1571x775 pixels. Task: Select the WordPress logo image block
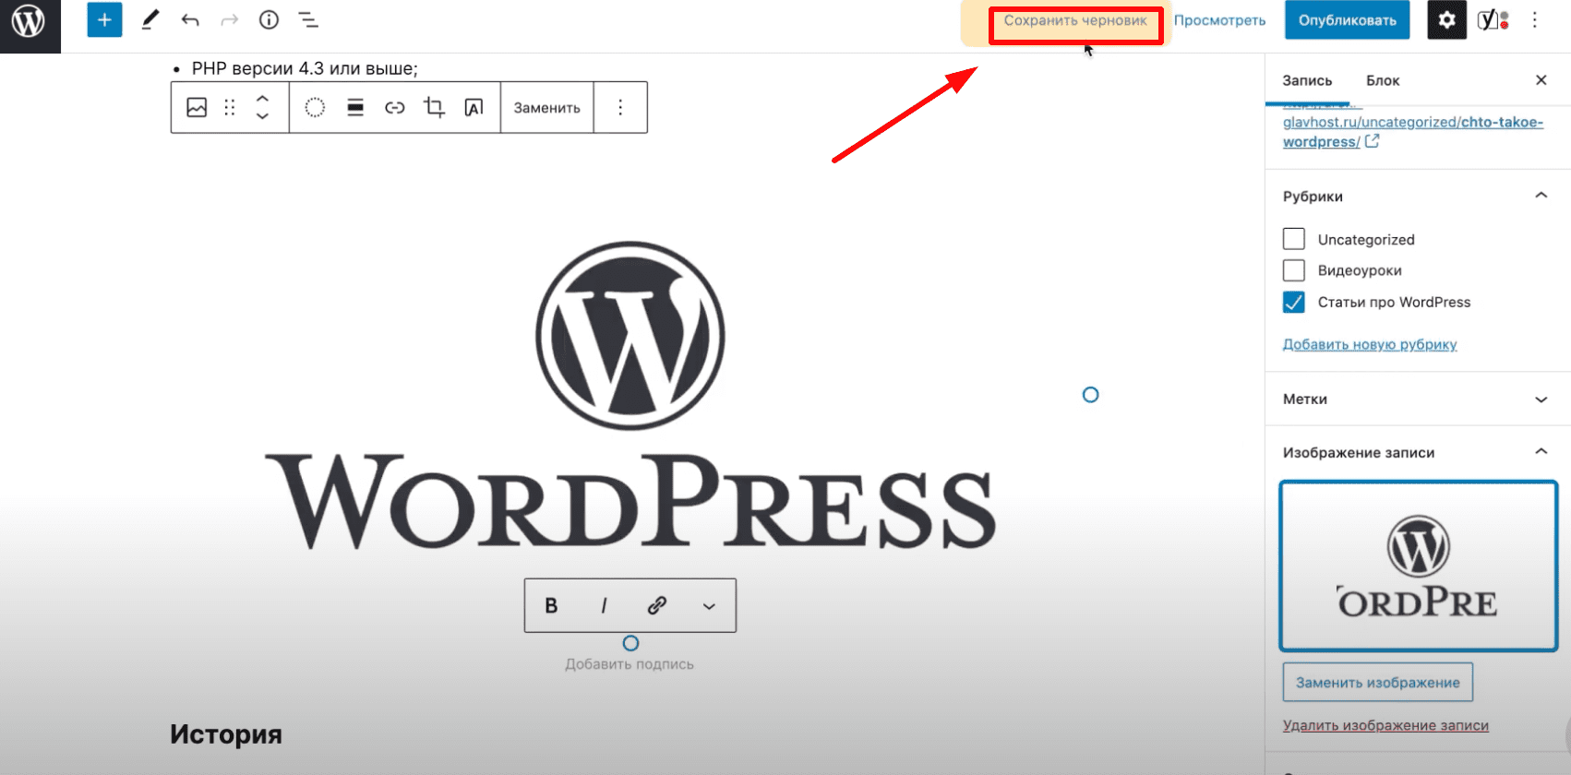[630, 397]
